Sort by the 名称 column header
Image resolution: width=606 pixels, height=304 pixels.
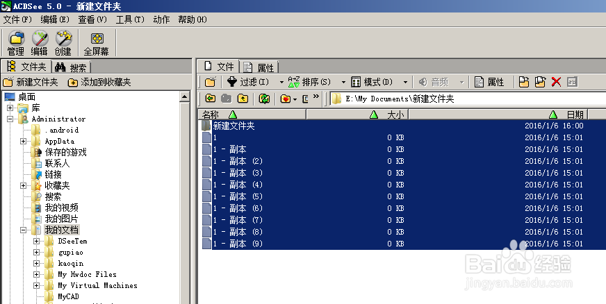252,115
